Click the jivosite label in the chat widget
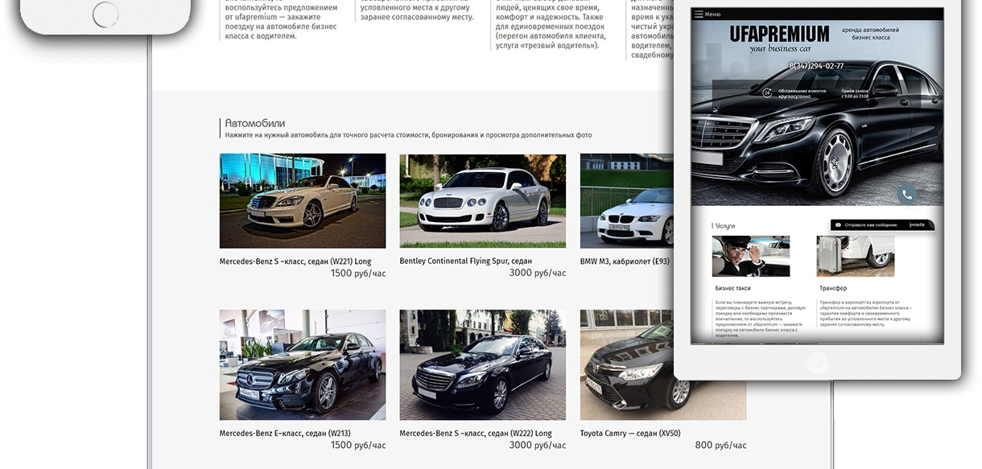982x469 pixels. (917, 225)
